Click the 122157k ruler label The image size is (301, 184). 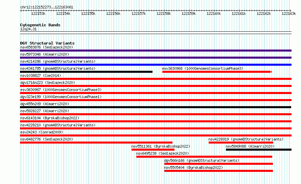(139, 13)
